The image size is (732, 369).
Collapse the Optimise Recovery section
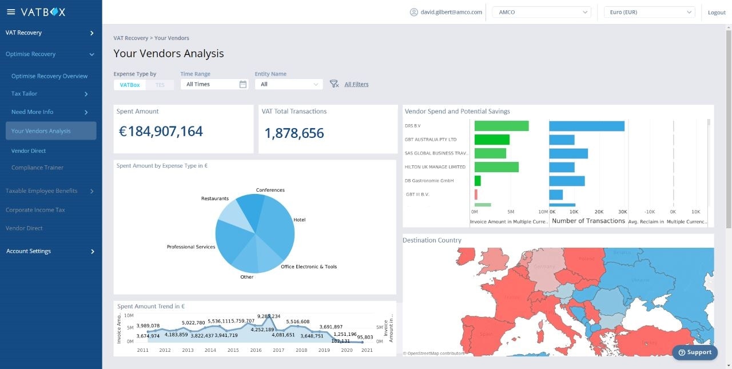(x=91, y=54)
